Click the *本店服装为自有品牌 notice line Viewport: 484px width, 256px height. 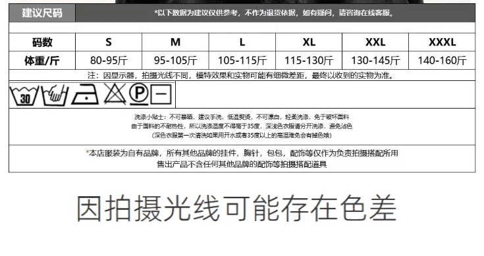[x=242, y=153]
